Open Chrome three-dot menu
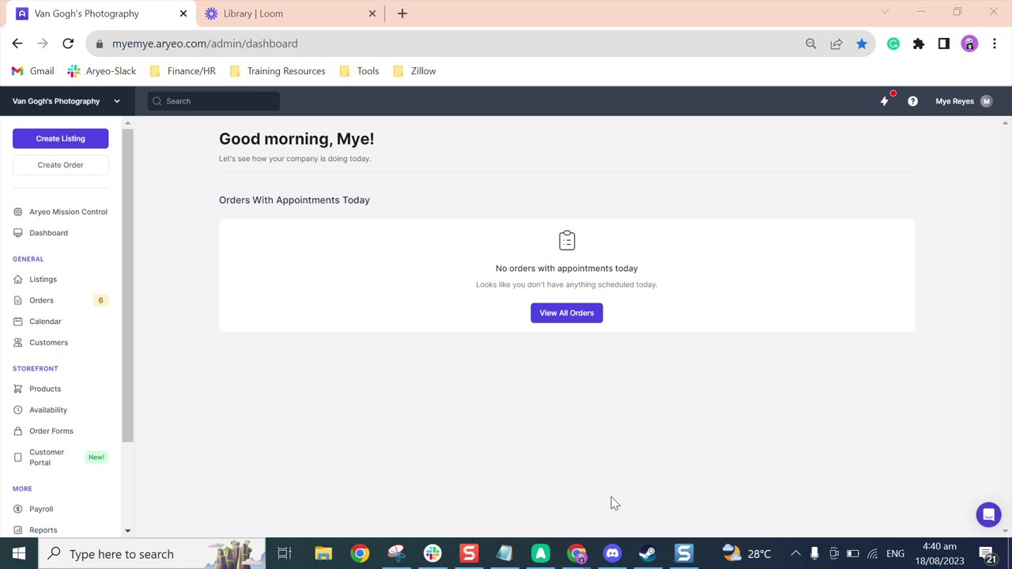 point(995,43)
